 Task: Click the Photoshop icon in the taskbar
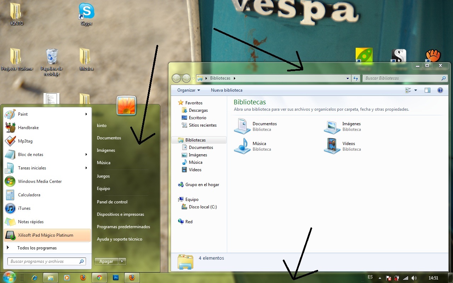point(116,278)
